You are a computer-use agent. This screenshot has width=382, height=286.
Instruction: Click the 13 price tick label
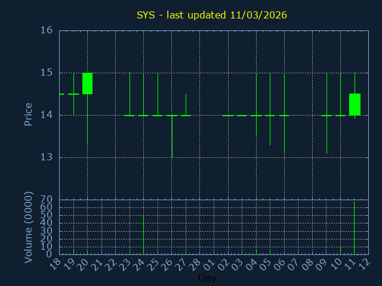click(x=47, y=157)
